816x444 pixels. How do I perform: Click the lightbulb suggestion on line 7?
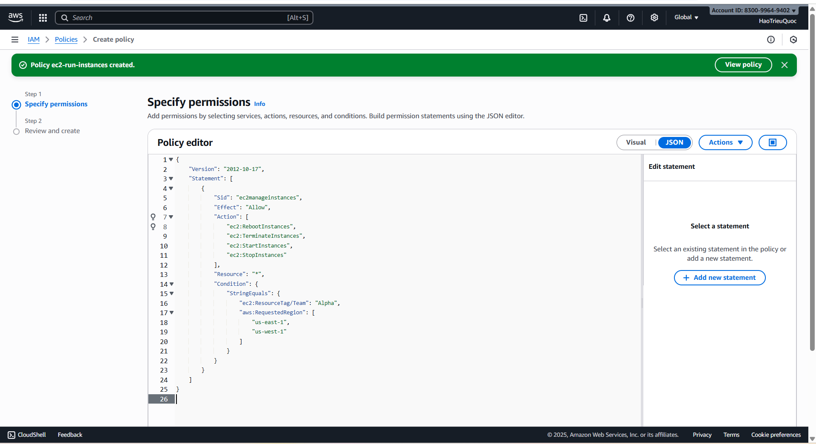[153, 217]
